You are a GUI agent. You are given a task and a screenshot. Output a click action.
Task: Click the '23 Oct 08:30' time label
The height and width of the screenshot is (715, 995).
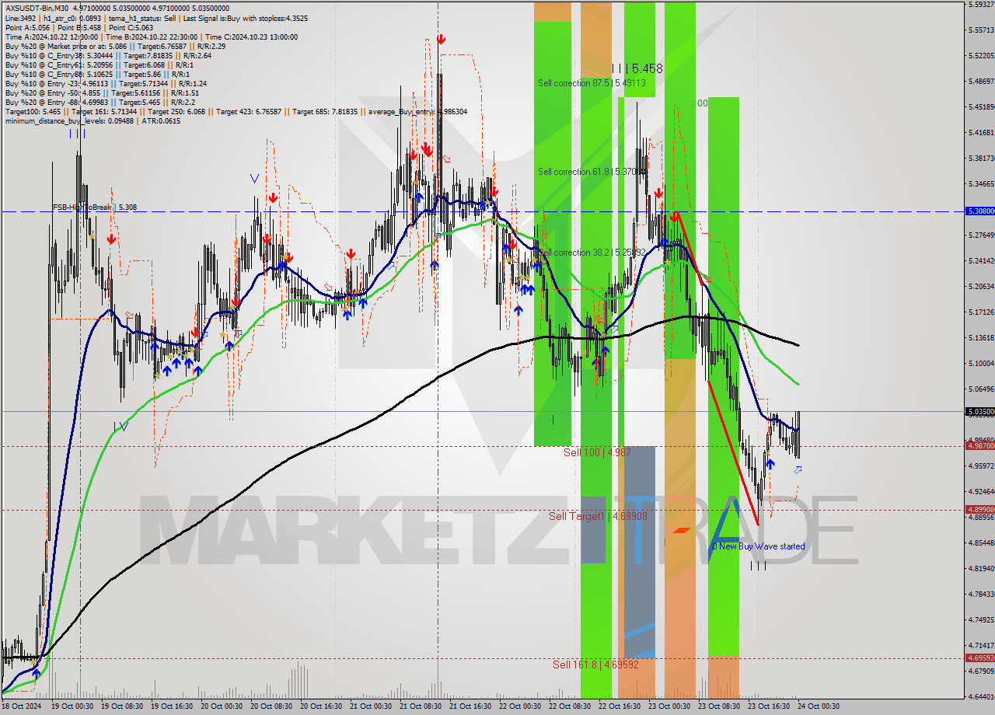pyautogui.click(x=718, y=706)
